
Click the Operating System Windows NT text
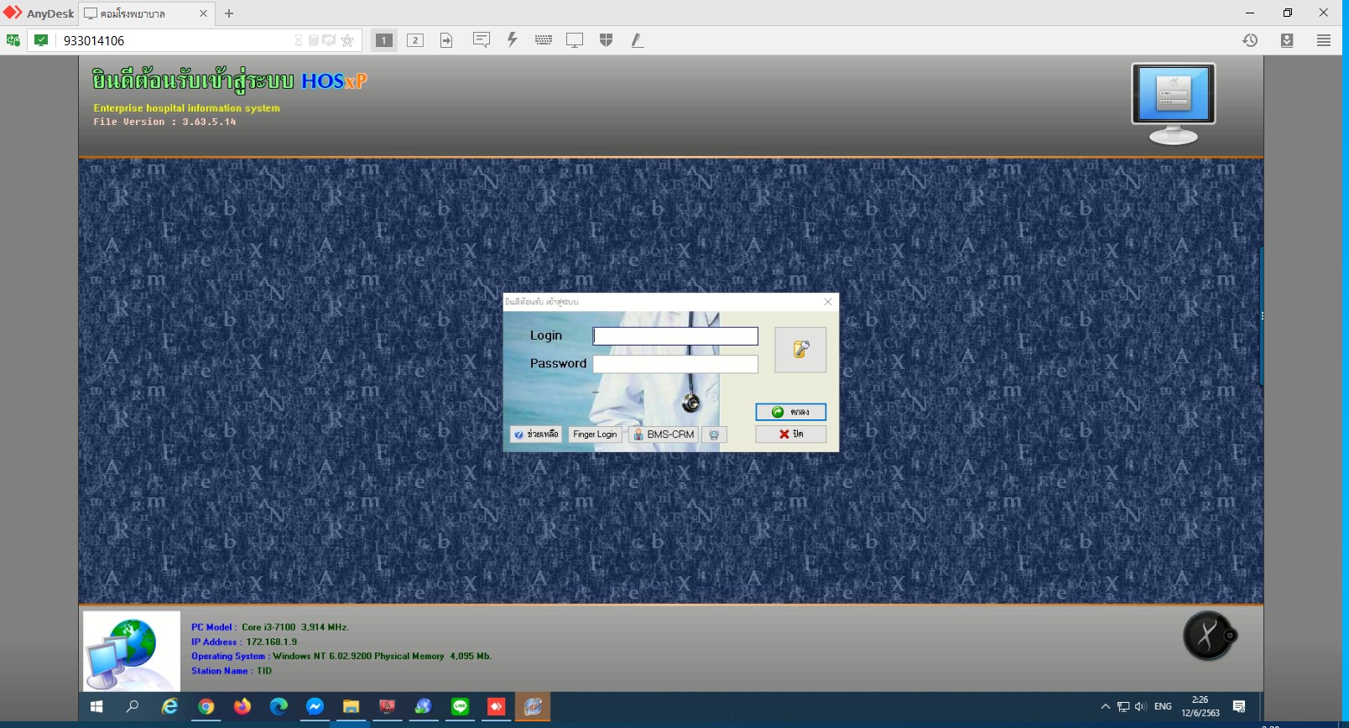(341, 657)
